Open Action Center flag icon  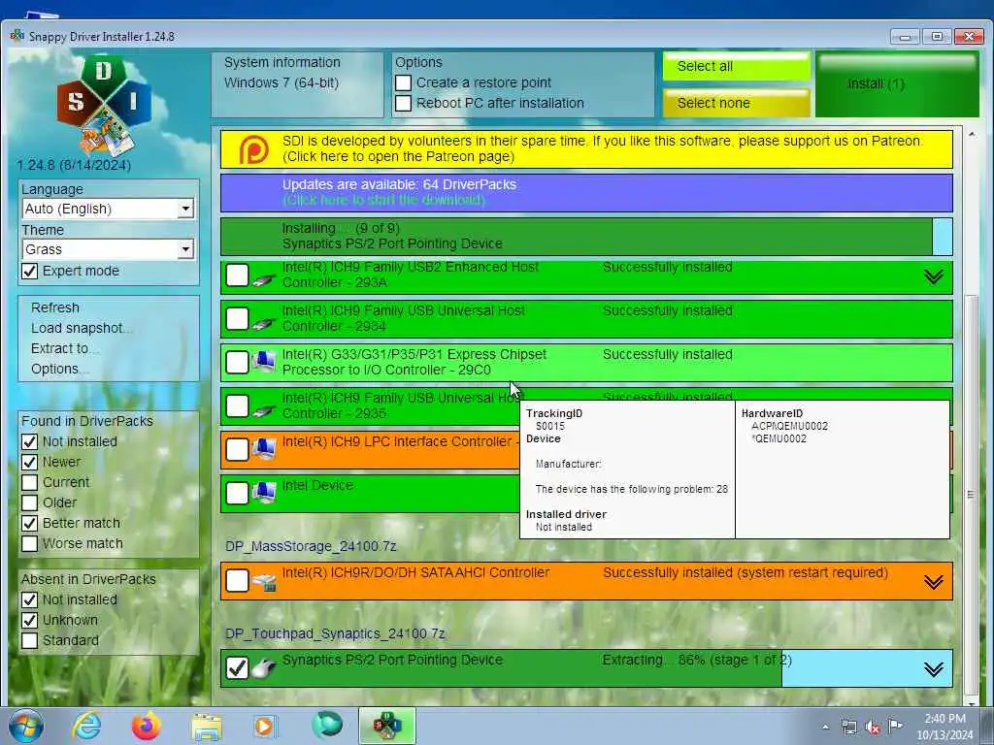point(895,726)
